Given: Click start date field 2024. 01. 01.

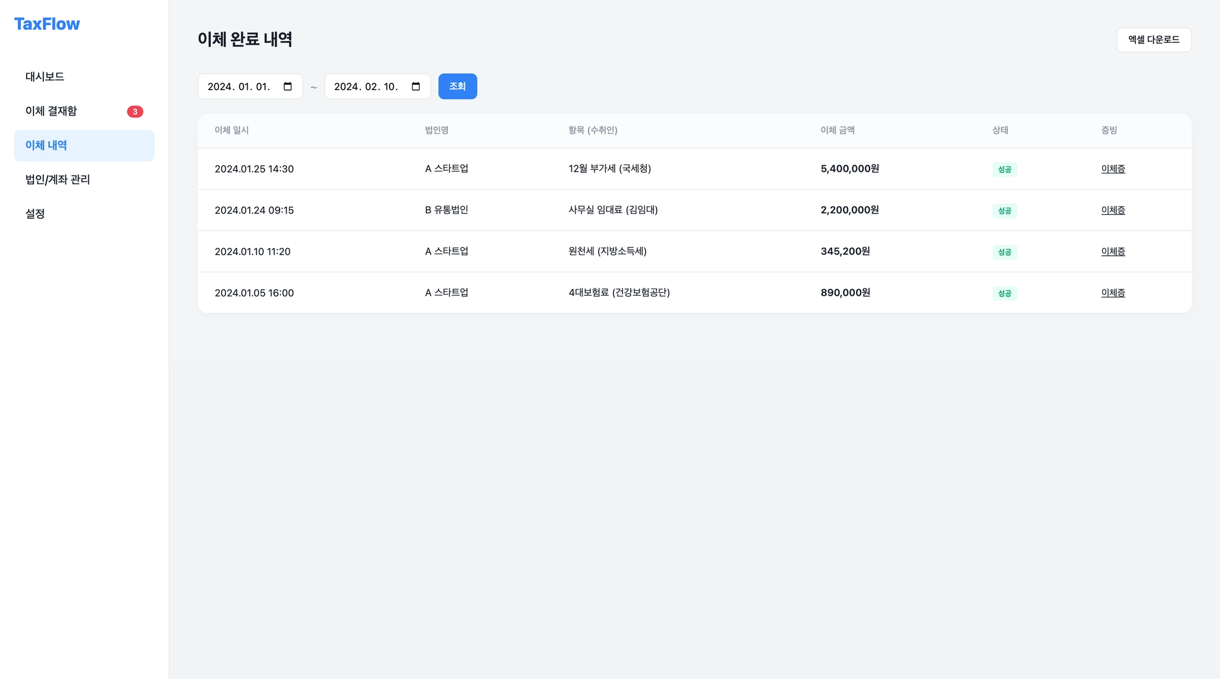Looking at the screenshot, I should coord(239,86).
